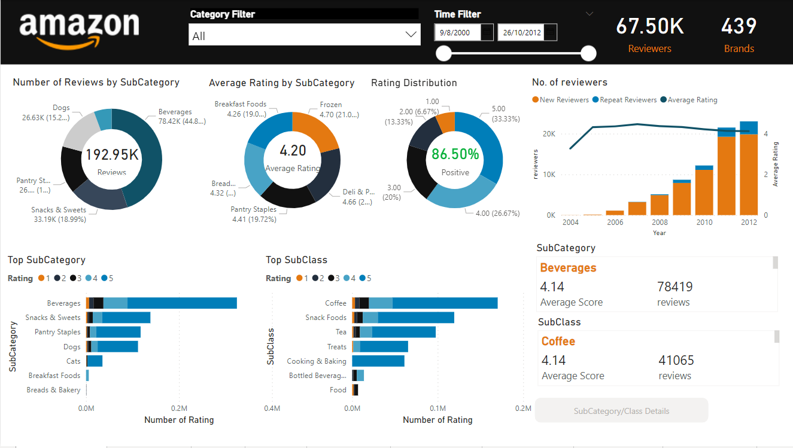Select the leftmost report page tab at the bottom
Viewport: 793px width, 448px height.
pyautogui.click(x=60, y=445)
